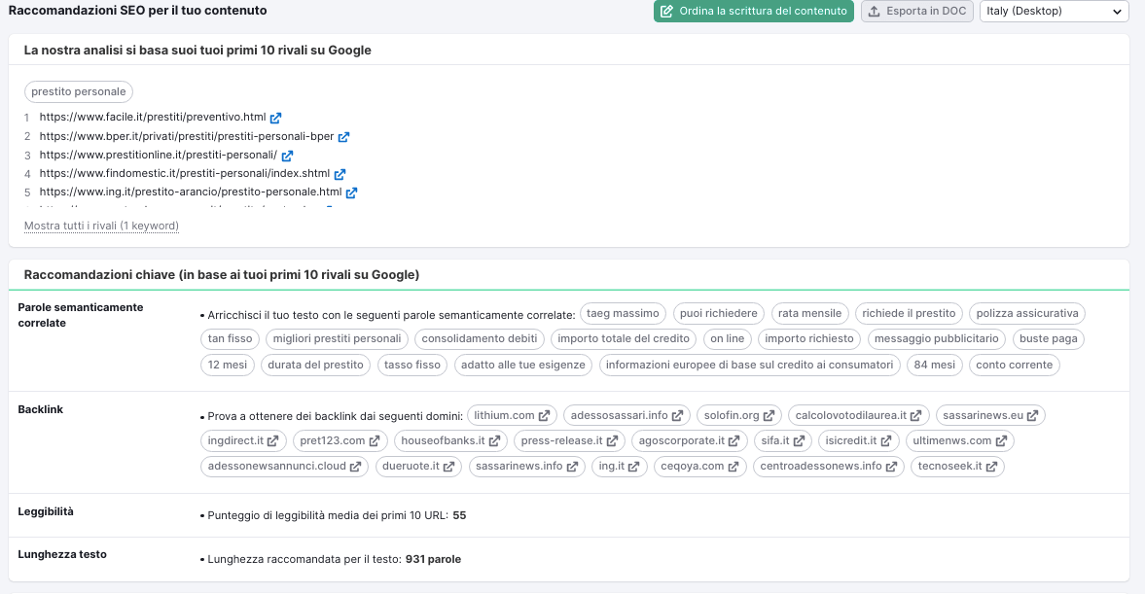Open the Italy (Desktop) location dropdown
This screenshot has height=594, width=1145.
tap(1054, 12)
